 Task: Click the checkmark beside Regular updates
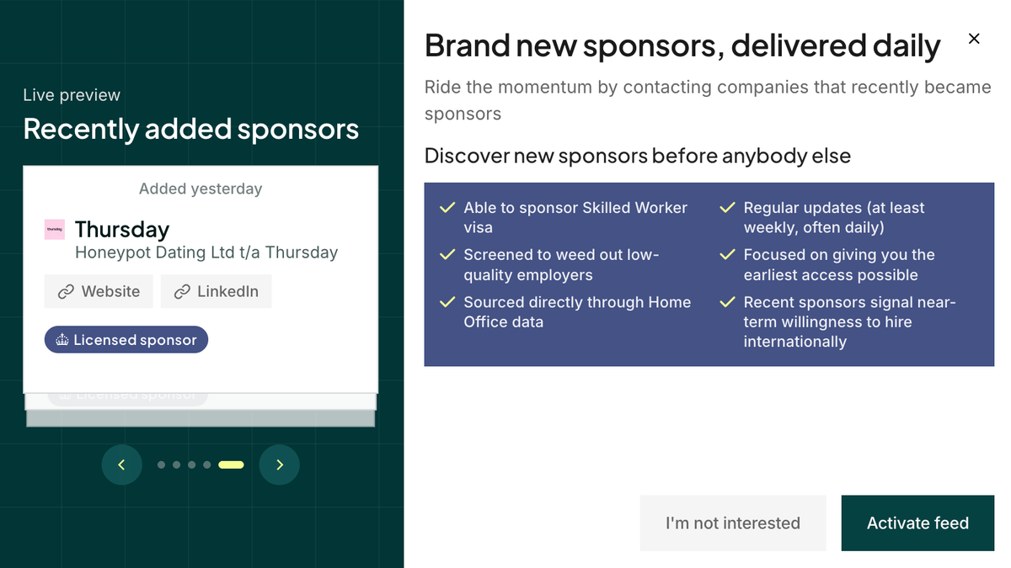point(726,208)
